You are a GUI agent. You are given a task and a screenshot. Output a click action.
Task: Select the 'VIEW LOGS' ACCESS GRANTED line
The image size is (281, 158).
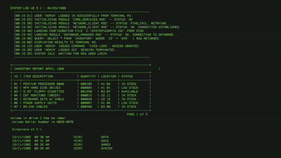77,46
